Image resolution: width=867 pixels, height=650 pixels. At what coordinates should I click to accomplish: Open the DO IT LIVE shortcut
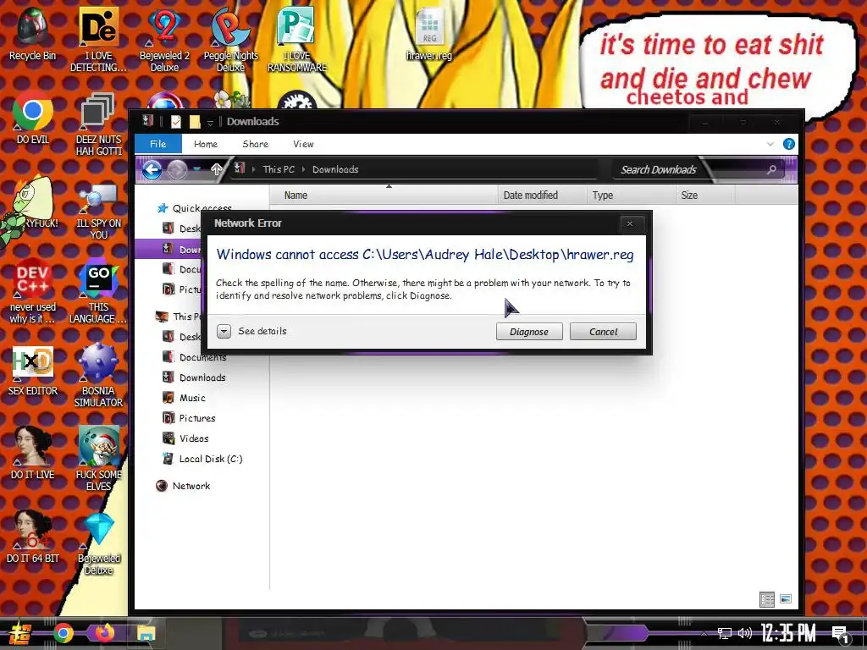click(x=33, y=454)
